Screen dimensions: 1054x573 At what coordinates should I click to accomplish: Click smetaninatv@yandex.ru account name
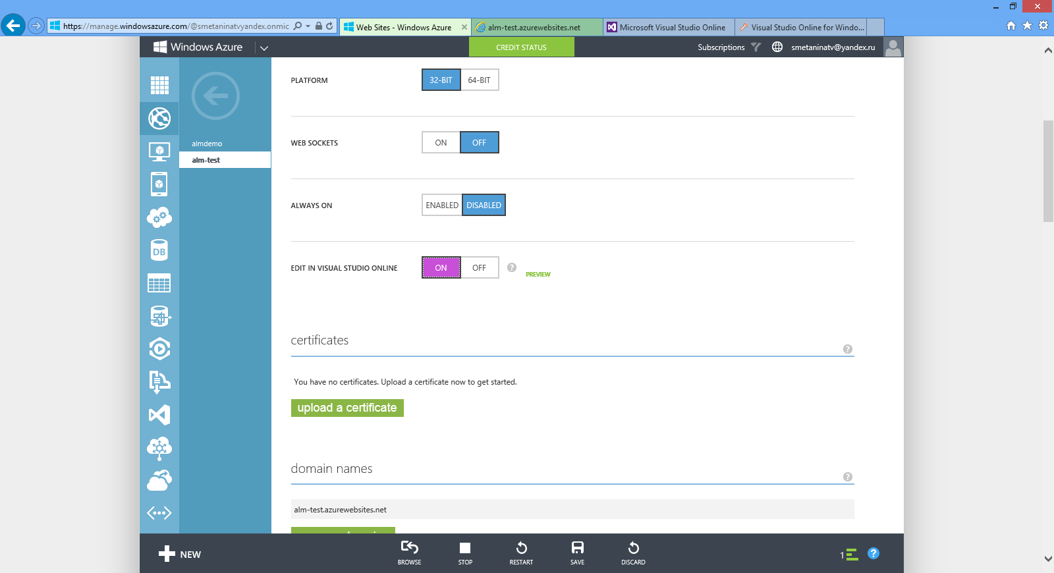pyautogui.click(x=833, y=47)
